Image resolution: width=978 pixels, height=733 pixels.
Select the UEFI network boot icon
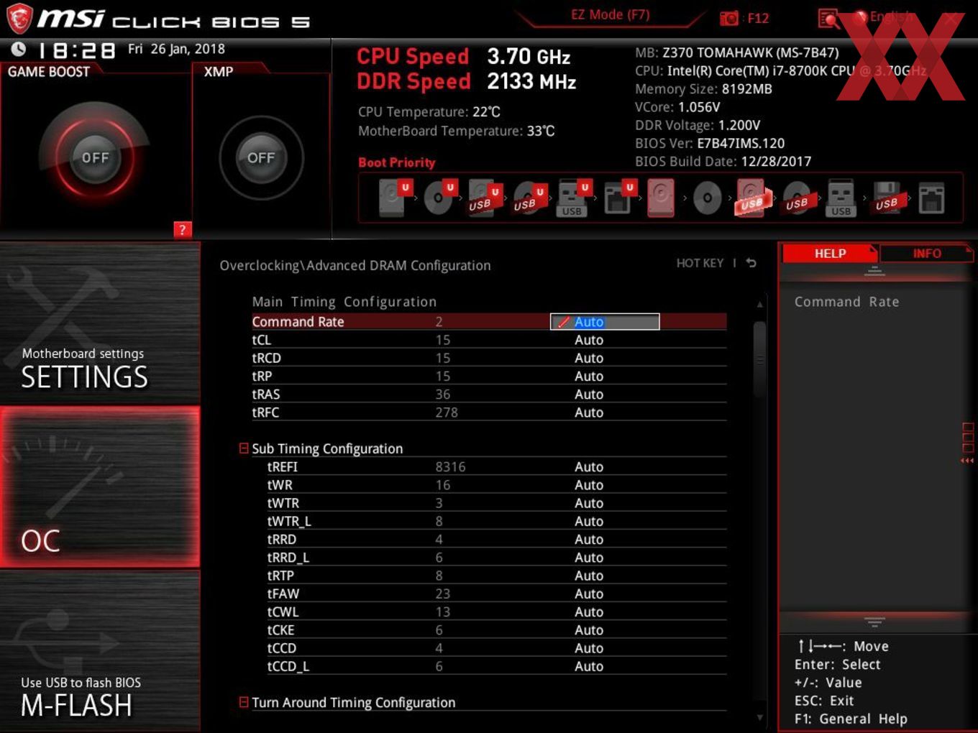618,198
